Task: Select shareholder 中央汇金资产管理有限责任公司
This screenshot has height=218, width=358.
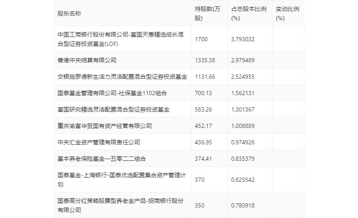Action: click(99, 142)
